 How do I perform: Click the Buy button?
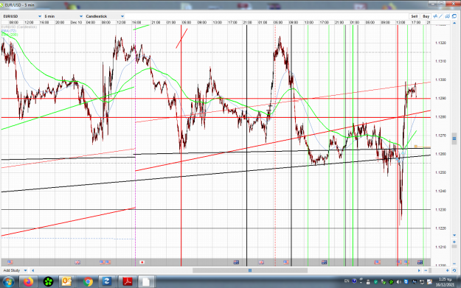coord(426,16)
